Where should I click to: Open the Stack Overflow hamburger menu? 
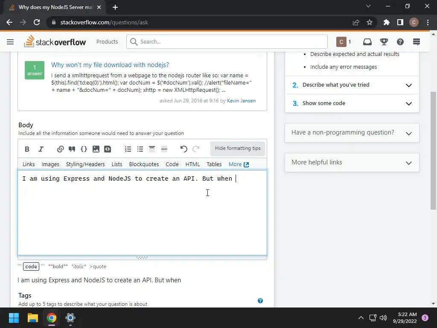[10, 42]
